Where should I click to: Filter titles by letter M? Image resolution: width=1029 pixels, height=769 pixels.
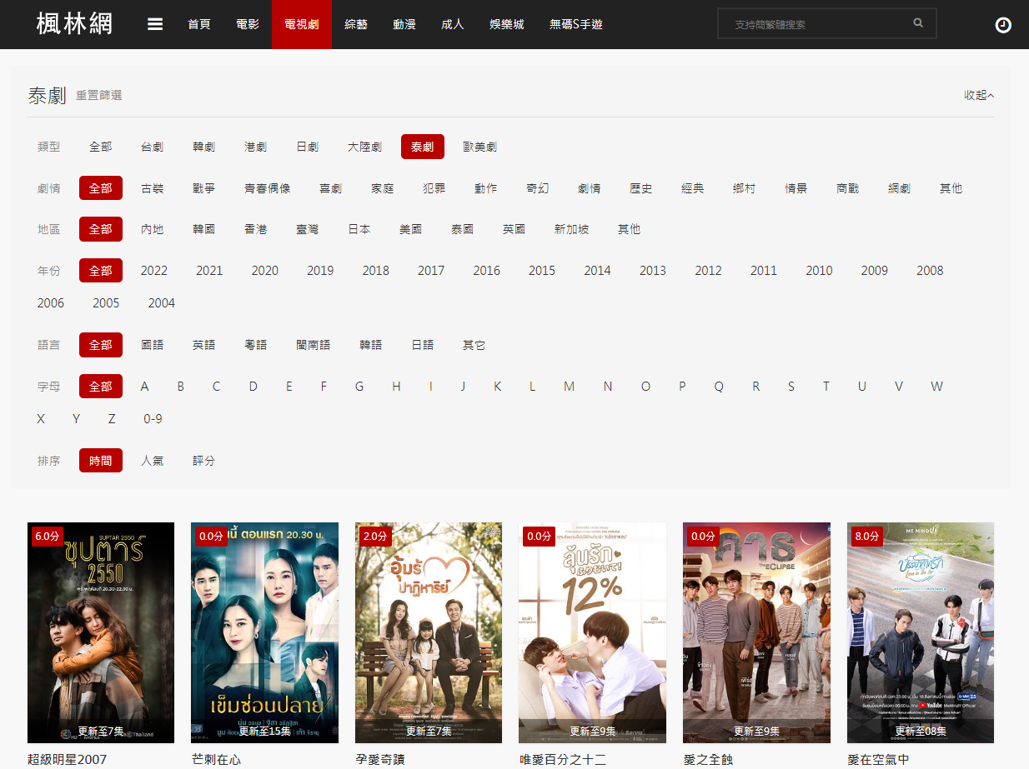coord(569,387)
